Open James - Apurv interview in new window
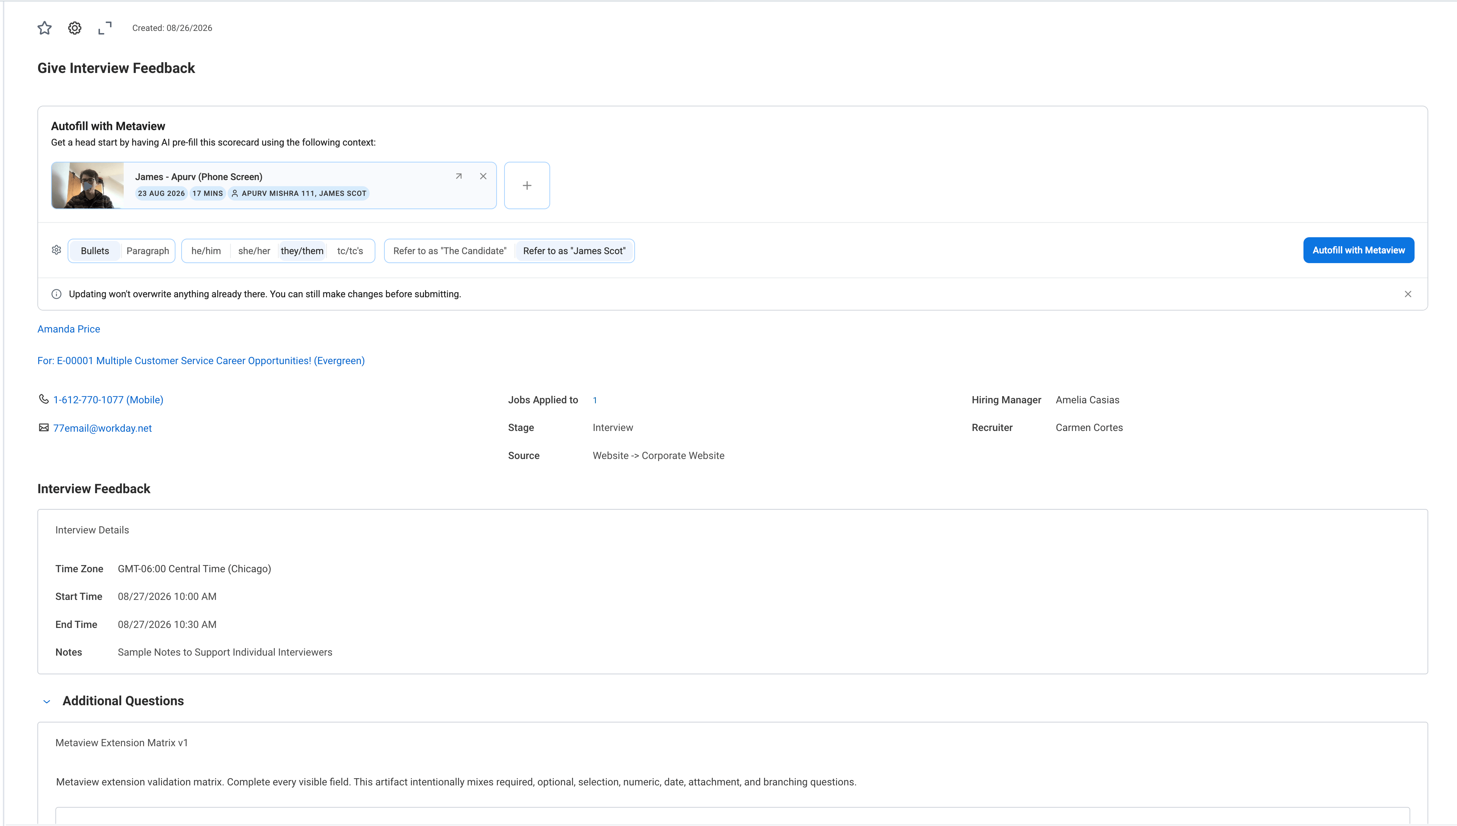 458,176
